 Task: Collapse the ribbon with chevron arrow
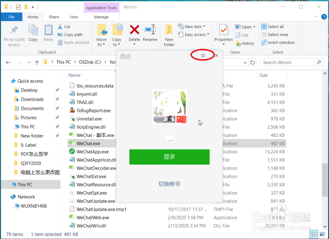[x=316, y=17]
